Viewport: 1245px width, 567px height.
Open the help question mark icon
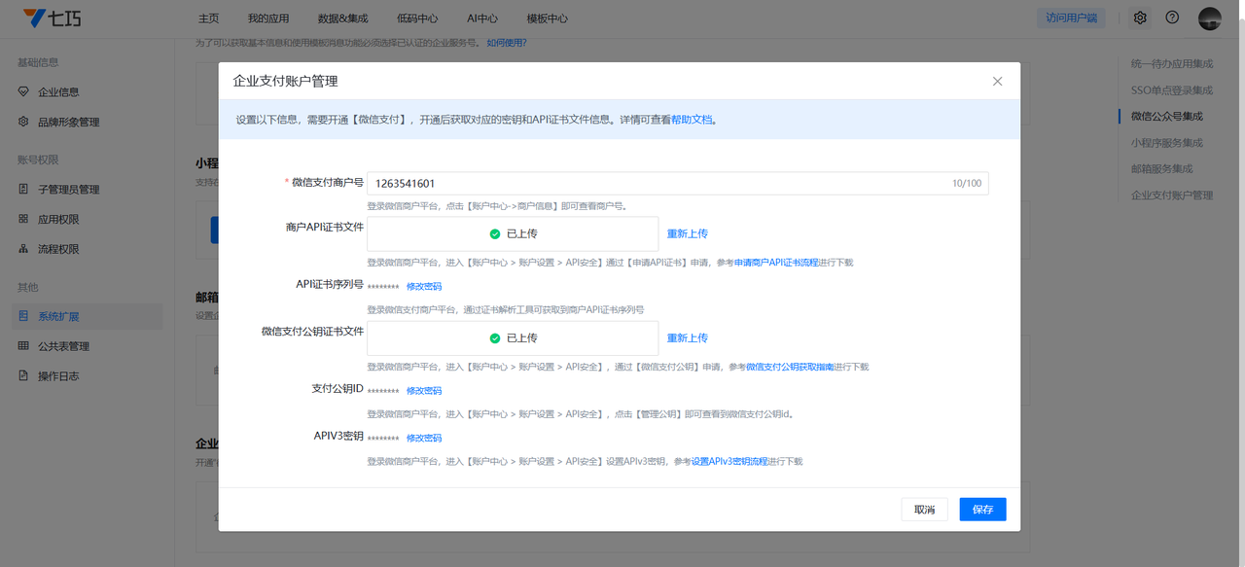tap(1172, 18)
